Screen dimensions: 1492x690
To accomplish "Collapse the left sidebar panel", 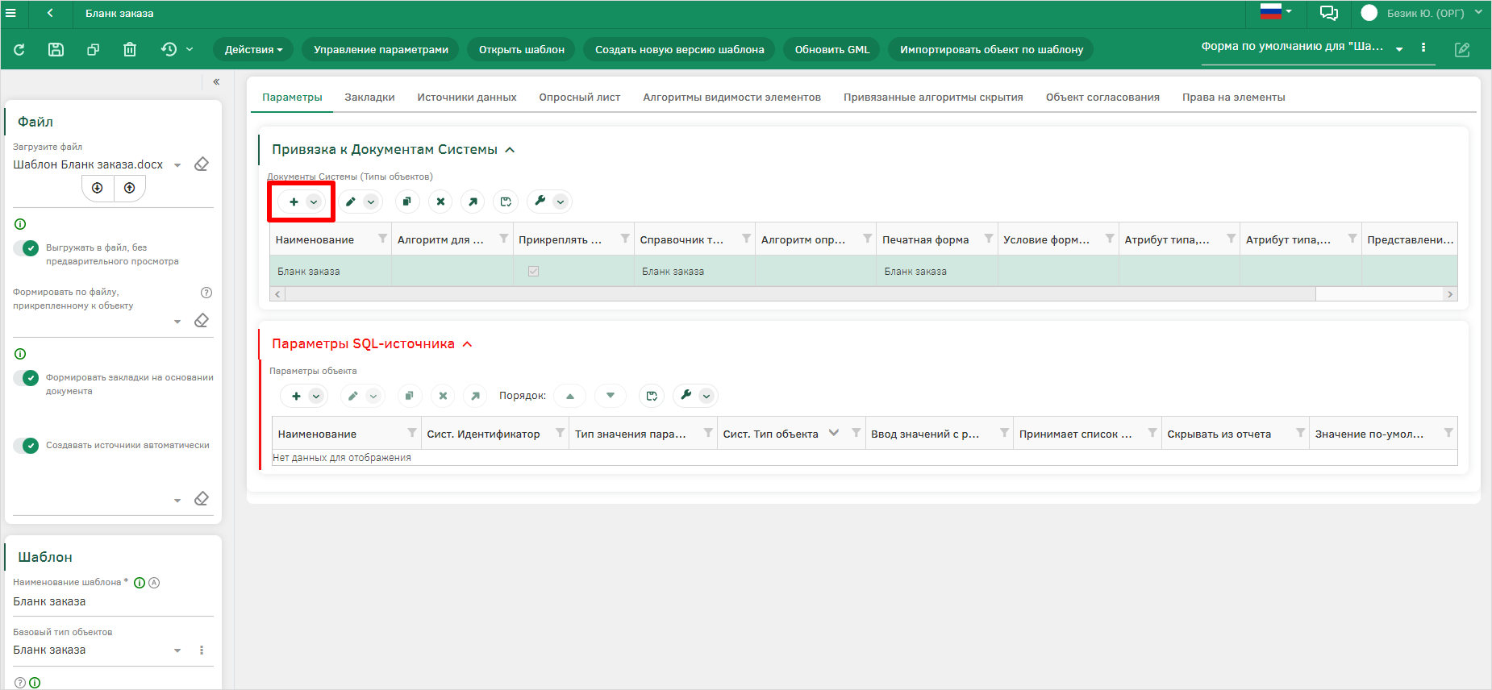I will pos(216,81).
